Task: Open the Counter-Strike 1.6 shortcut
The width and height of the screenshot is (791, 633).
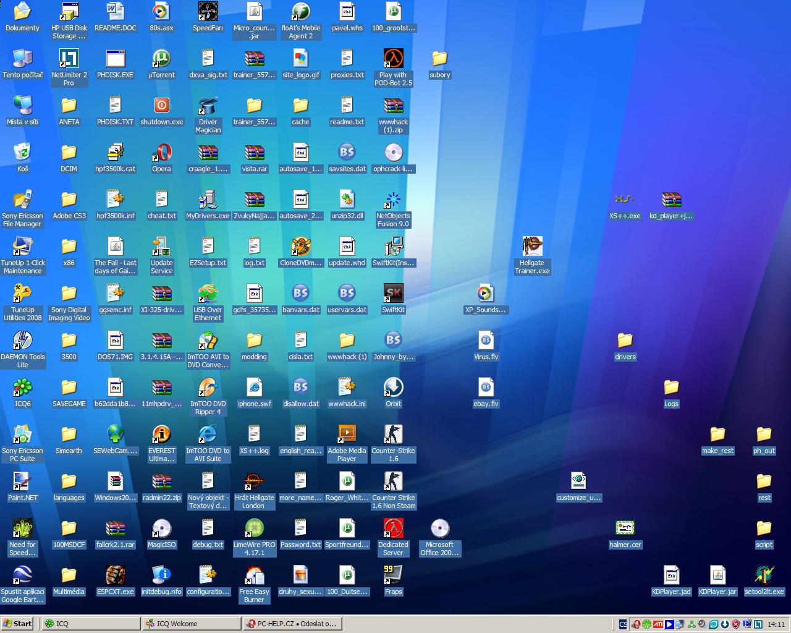Action: tap(393, 435)
